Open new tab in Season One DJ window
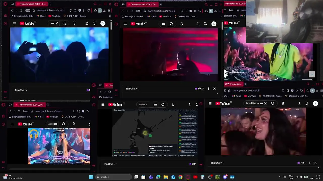The height and width of the screenshot is (181, 323). tap(48, 105)
